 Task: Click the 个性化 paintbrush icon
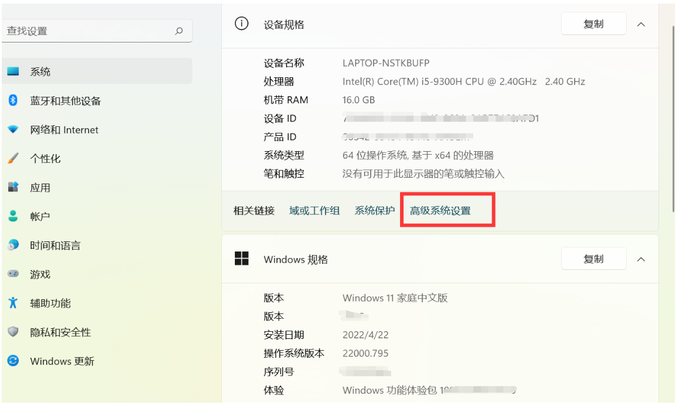(13, 158)
